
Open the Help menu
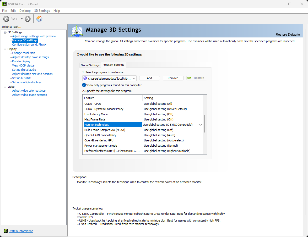[x=57, y=10]
